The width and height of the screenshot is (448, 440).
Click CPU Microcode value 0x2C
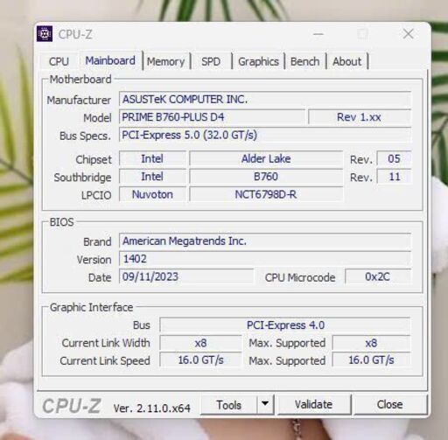pyautogui.click(x=378, y=276)
